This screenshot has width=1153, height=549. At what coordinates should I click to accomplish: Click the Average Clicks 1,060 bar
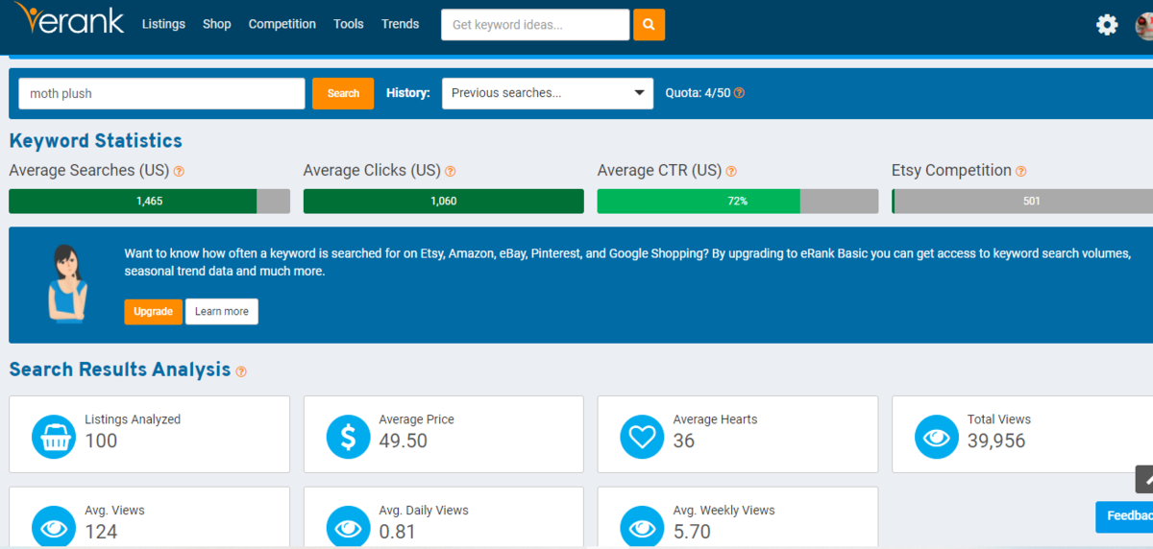(444, 201)
